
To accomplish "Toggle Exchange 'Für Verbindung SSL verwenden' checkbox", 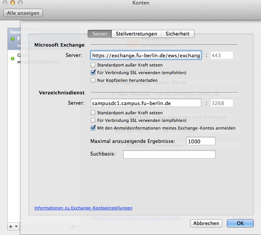I will point(93,72).
